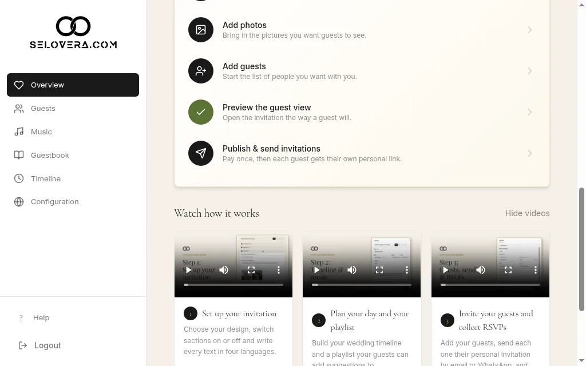Click 'Start the list of people you want with you.'

pos(290,77)
